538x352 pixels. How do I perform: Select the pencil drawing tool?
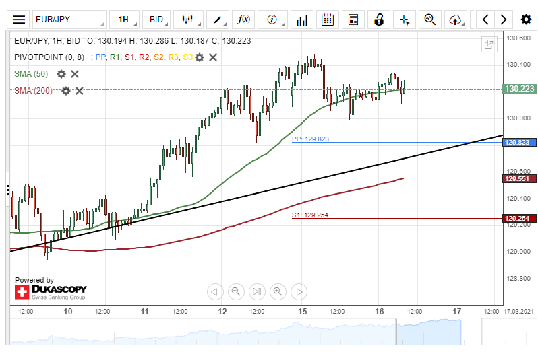pyautogui.click(x=218, y=20)
